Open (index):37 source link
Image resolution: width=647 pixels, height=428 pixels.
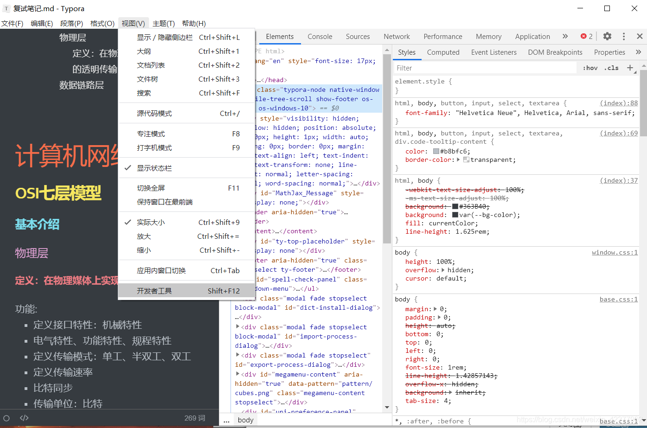coord(619,180)
